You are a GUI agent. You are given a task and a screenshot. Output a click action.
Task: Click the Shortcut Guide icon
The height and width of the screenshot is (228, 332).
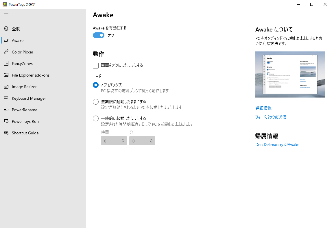(6, 133)
